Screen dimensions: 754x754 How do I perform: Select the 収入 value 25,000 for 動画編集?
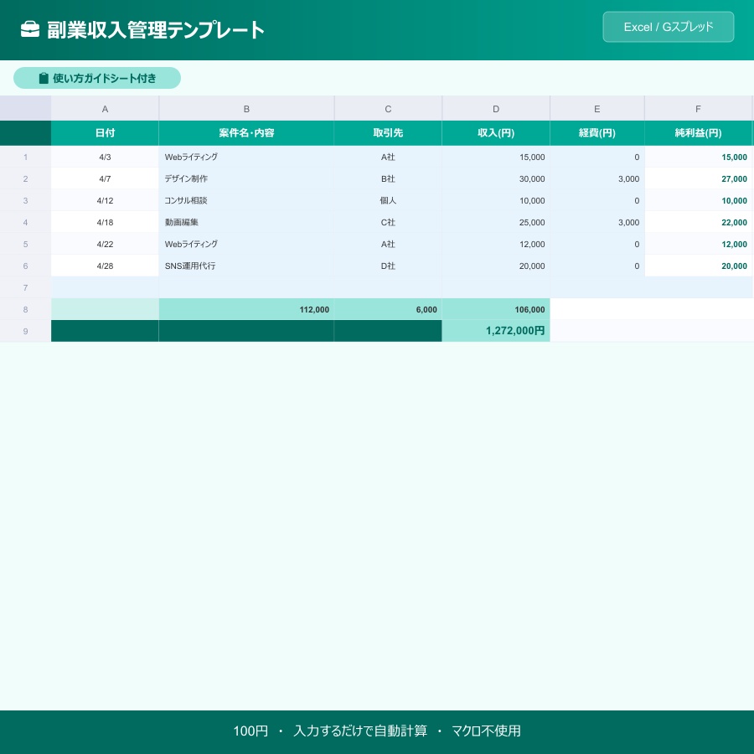tap(496, 222)
